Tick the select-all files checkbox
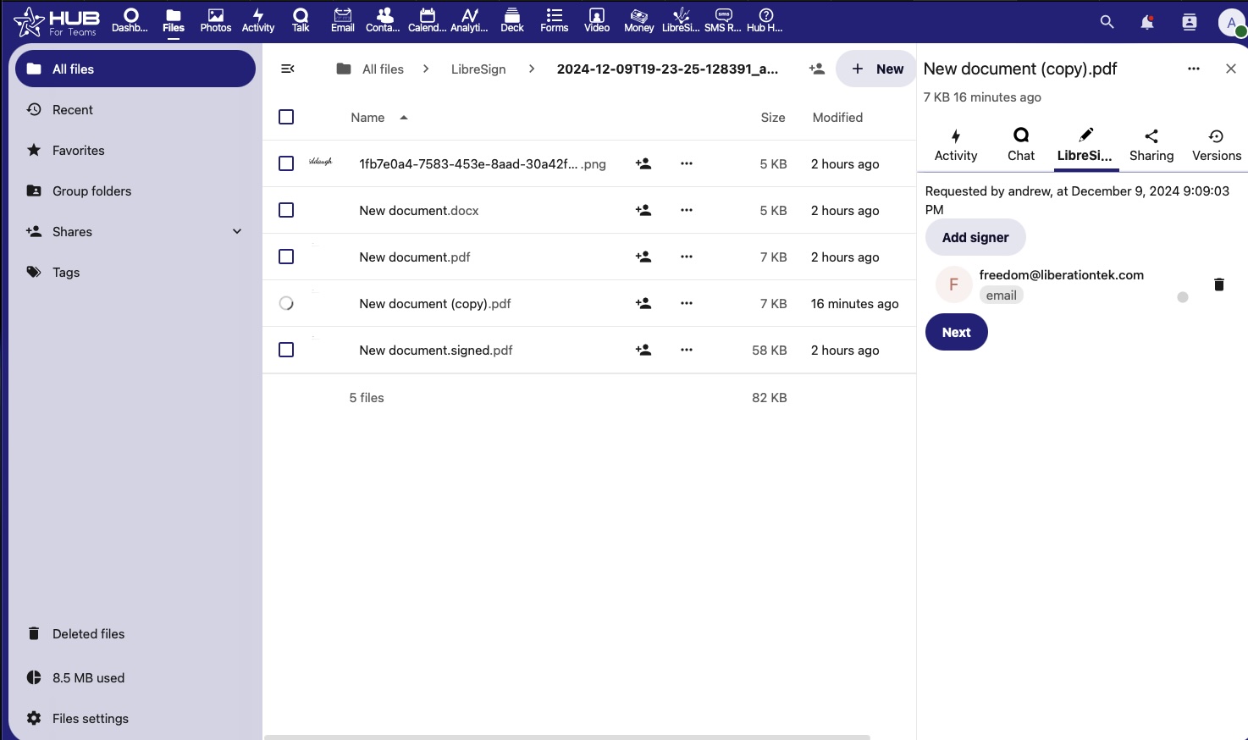1248x740 pixels. [x=286, y=117]
